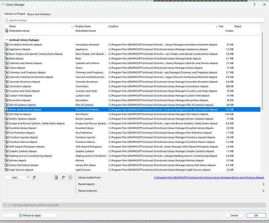
Task: Click the sort arrows beside Name column
Action: click(73, 27)
